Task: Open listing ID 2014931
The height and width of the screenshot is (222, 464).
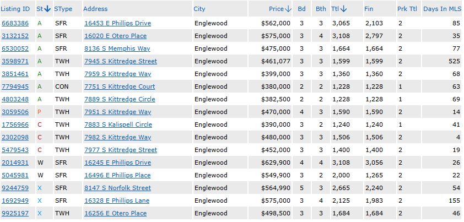Action: click(15, 163)
